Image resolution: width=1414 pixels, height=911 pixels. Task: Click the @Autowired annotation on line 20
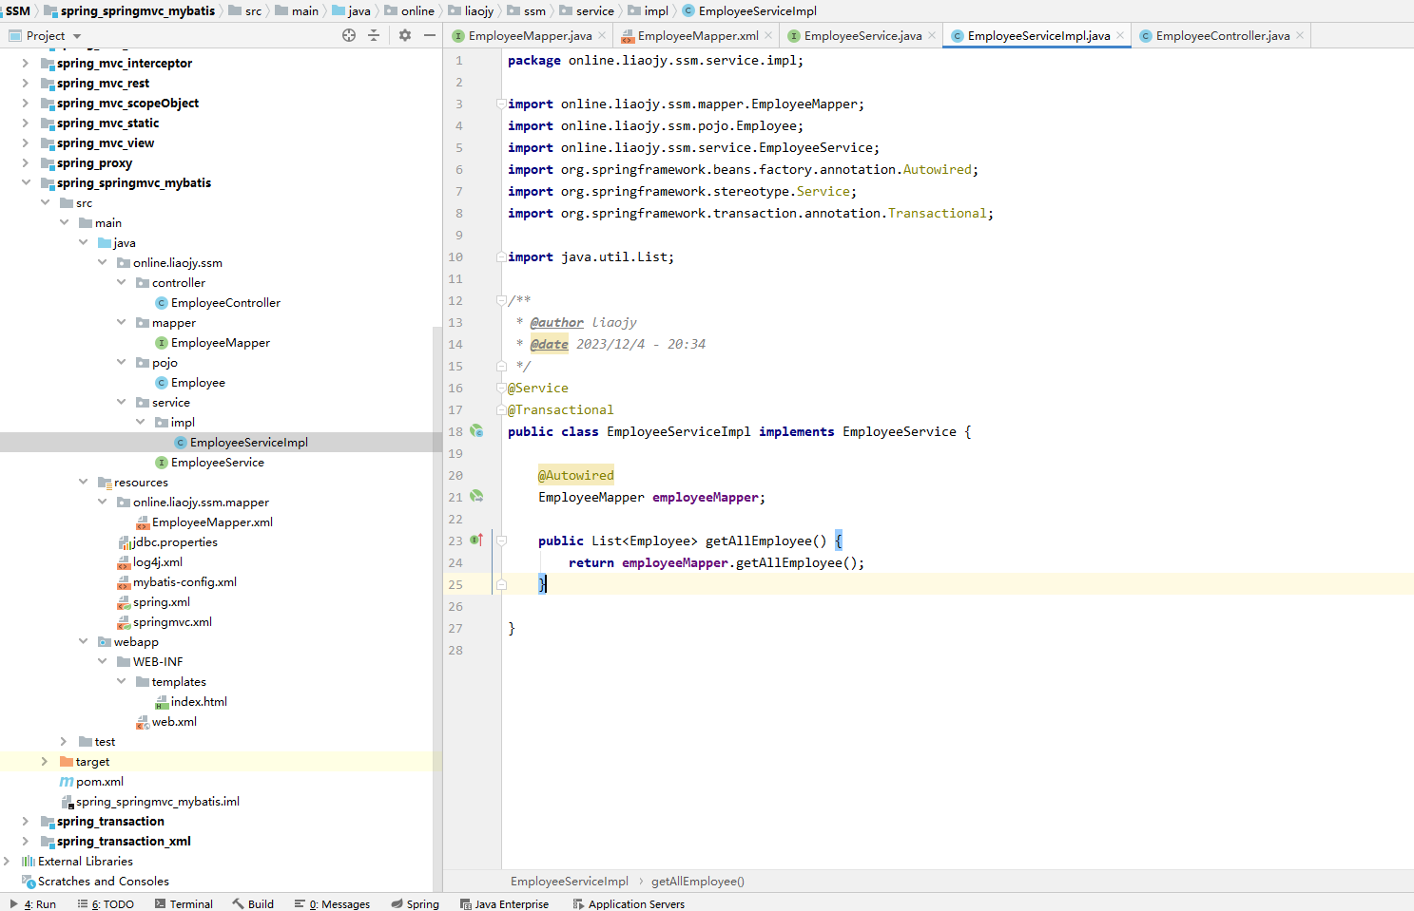575,475
